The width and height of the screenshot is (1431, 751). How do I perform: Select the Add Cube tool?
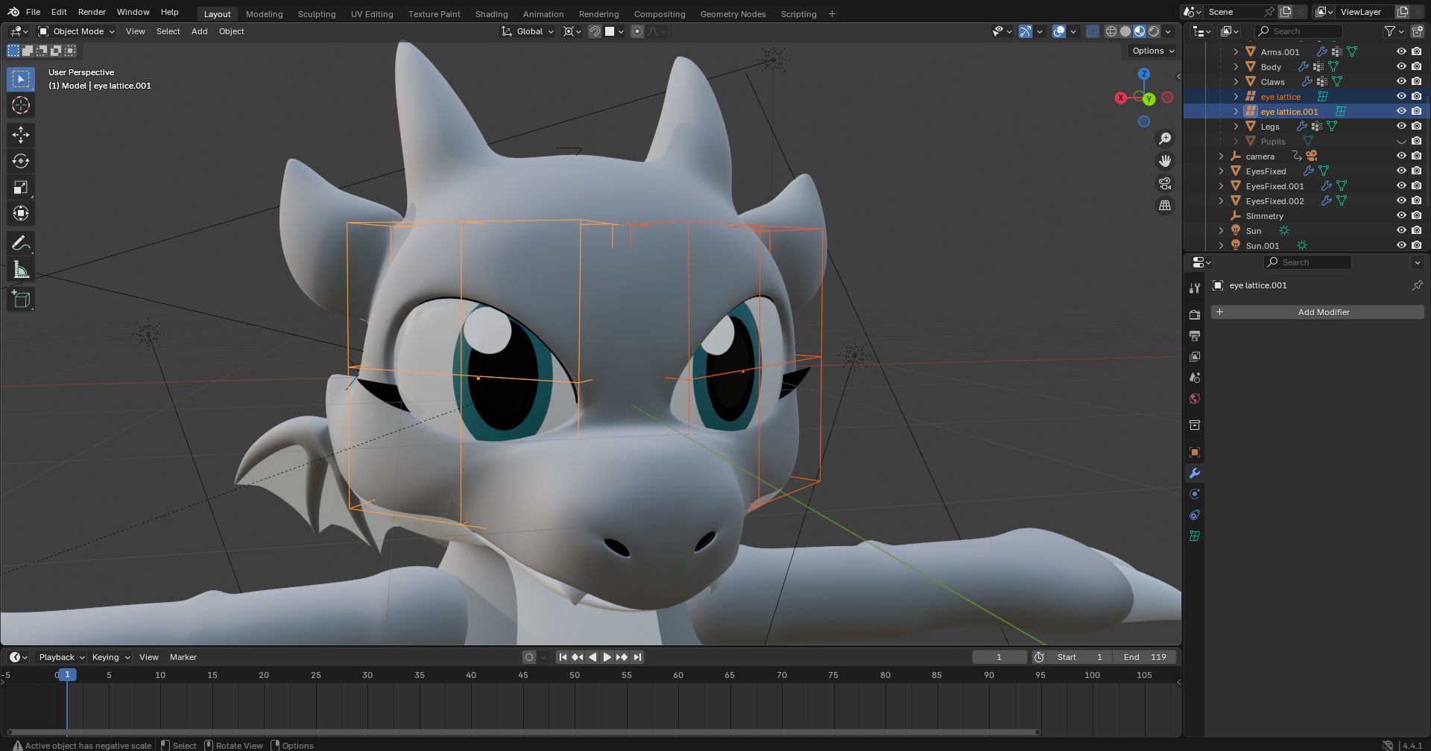[x=21, y=300]
